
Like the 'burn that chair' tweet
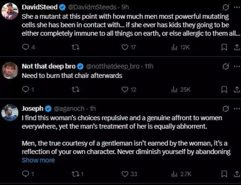[x=125, y=89]
